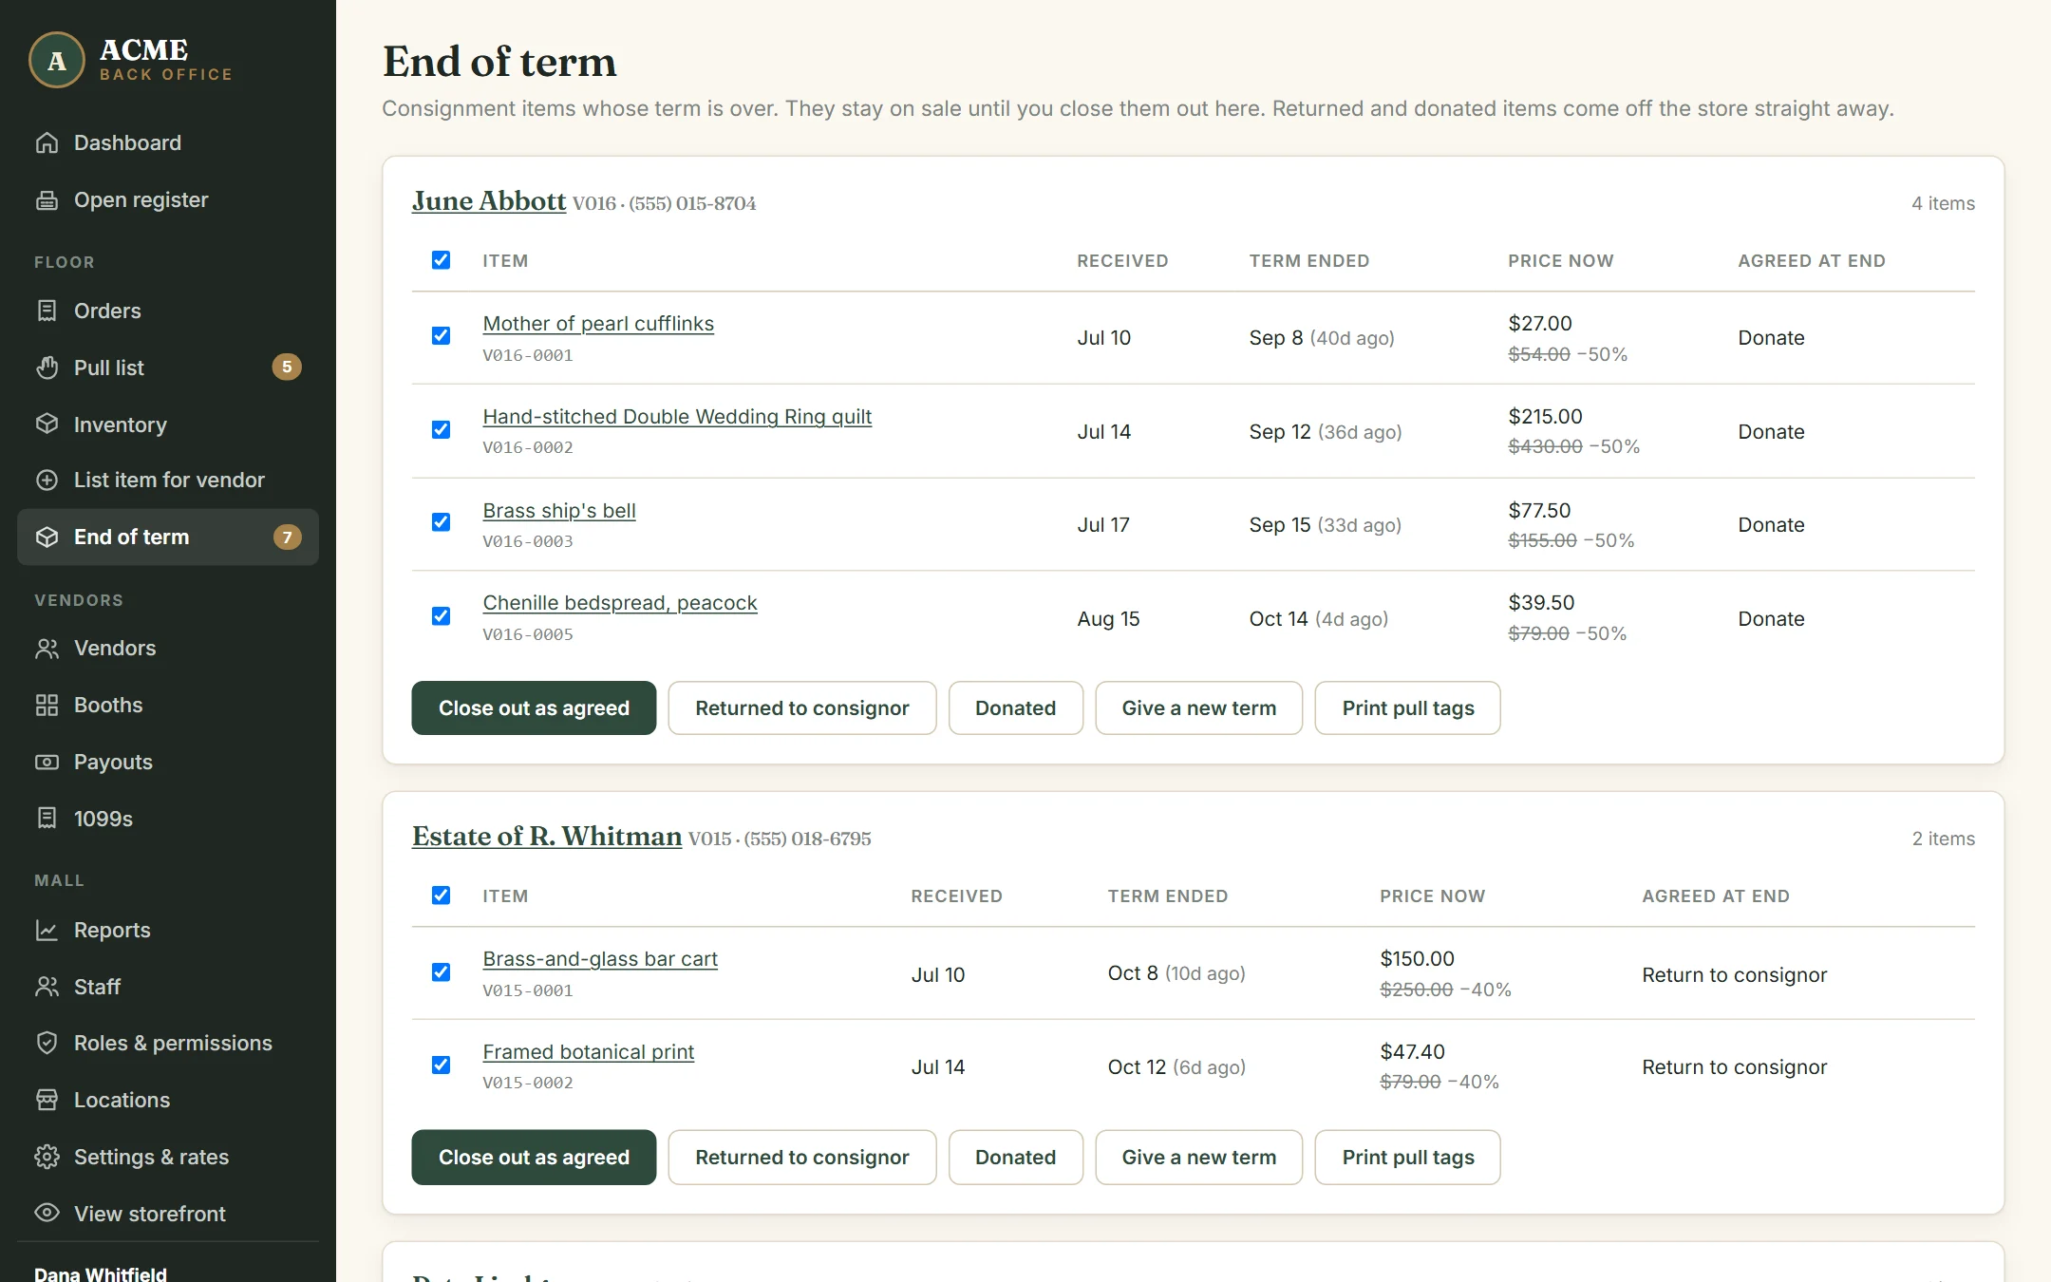Click the Booths grid icon
This screenshot has height=1282, width=2051.
click(47, 705)
